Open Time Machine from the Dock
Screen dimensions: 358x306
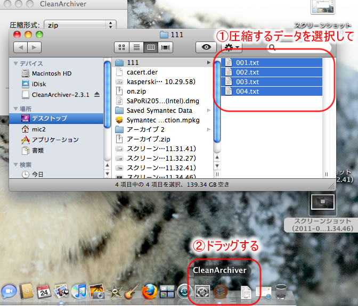(184, 292)
